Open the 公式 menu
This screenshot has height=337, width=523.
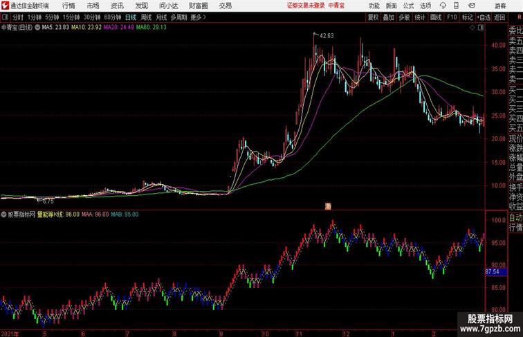click(x=408, y=6)
